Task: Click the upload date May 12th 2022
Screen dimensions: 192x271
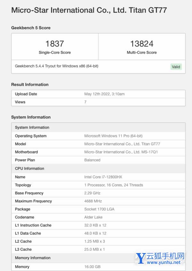Action: [104, 94]
